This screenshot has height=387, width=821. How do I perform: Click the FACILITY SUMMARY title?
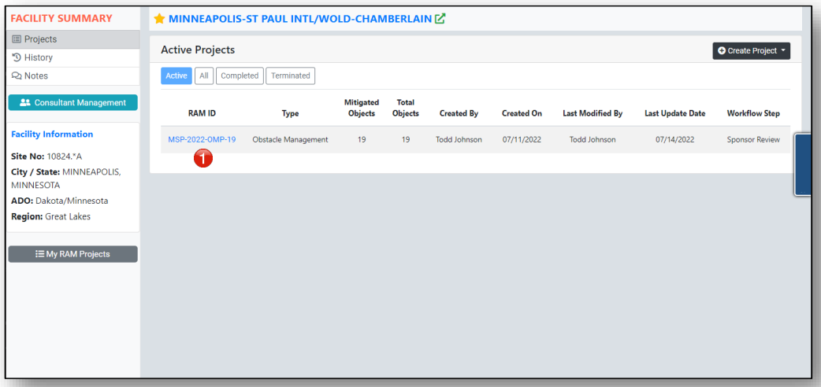(x=61, y=18)
